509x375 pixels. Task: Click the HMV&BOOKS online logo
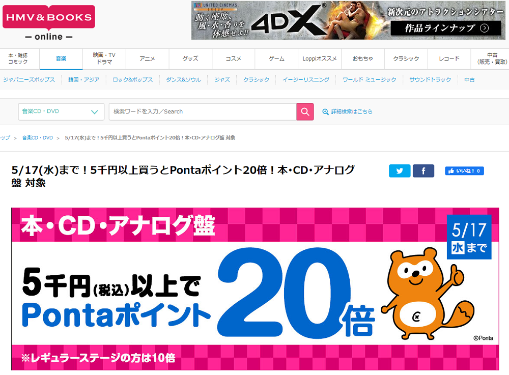click(x=49, y=23)
